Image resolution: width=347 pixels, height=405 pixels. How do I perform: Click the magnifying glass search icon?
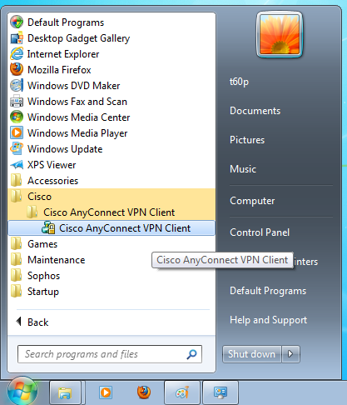[191, 354]
